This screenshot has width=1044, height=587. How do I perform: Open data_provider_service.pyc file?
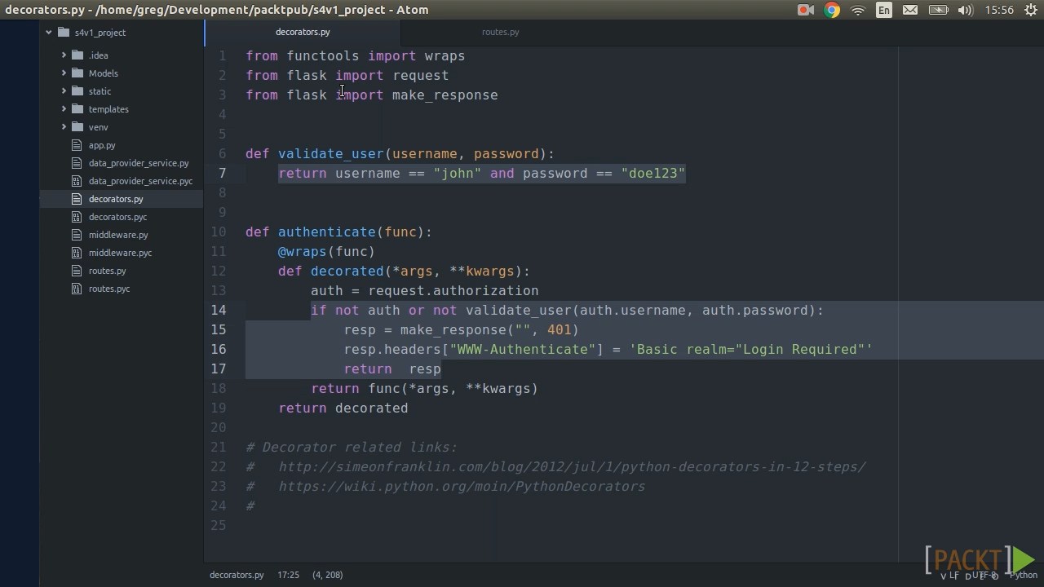point(140,181)
